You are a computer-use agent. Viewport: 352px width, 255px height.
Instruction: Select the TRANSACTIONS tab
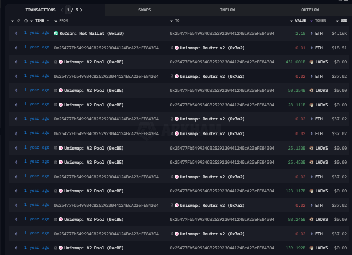point(40,10)
